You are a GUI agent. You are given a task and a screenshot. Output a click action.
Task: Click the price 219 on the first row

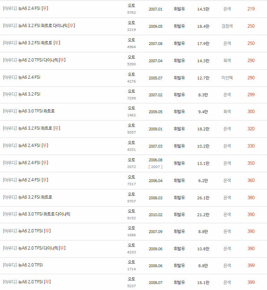point(250,9)
